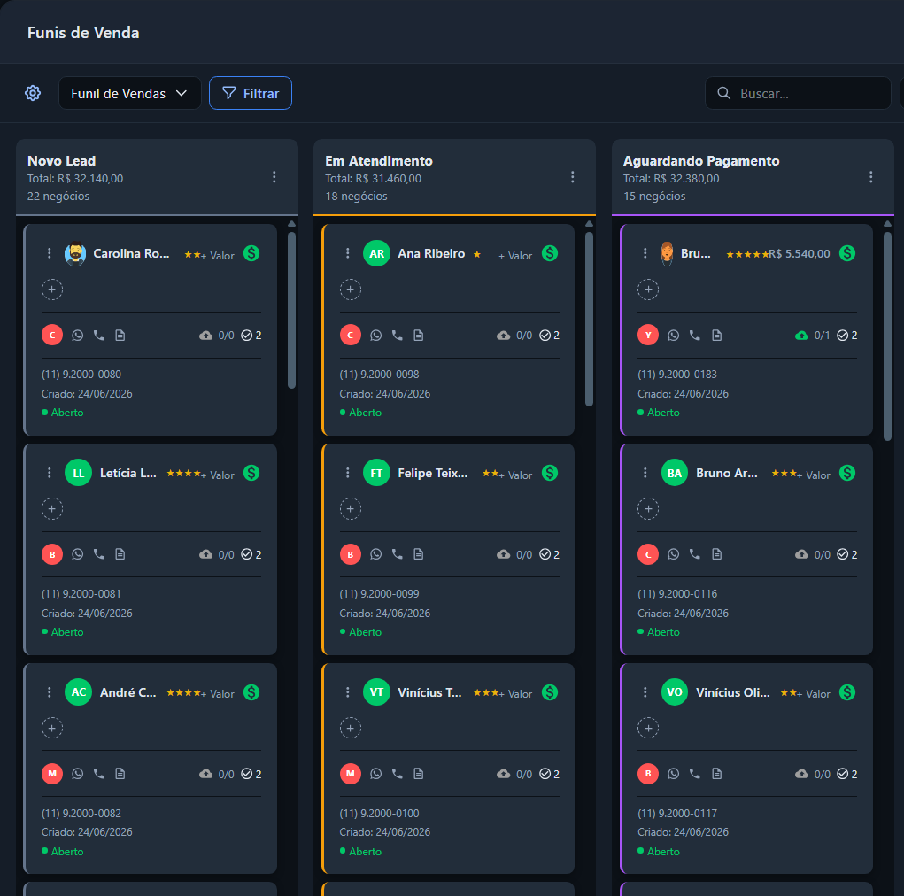The image size is (904, 896).
Task: Open Felipe Teix... card menu dots
Action: [x=347, y=473]
